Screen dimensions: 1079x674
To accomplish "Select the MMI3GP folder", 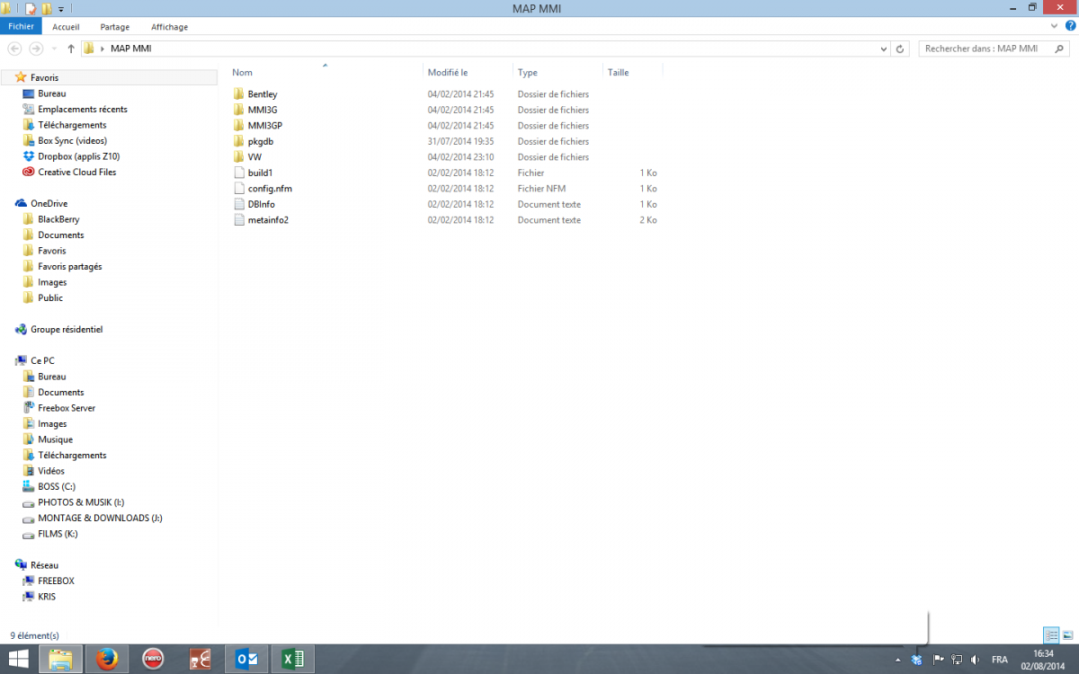I will (x=265, y=126).
